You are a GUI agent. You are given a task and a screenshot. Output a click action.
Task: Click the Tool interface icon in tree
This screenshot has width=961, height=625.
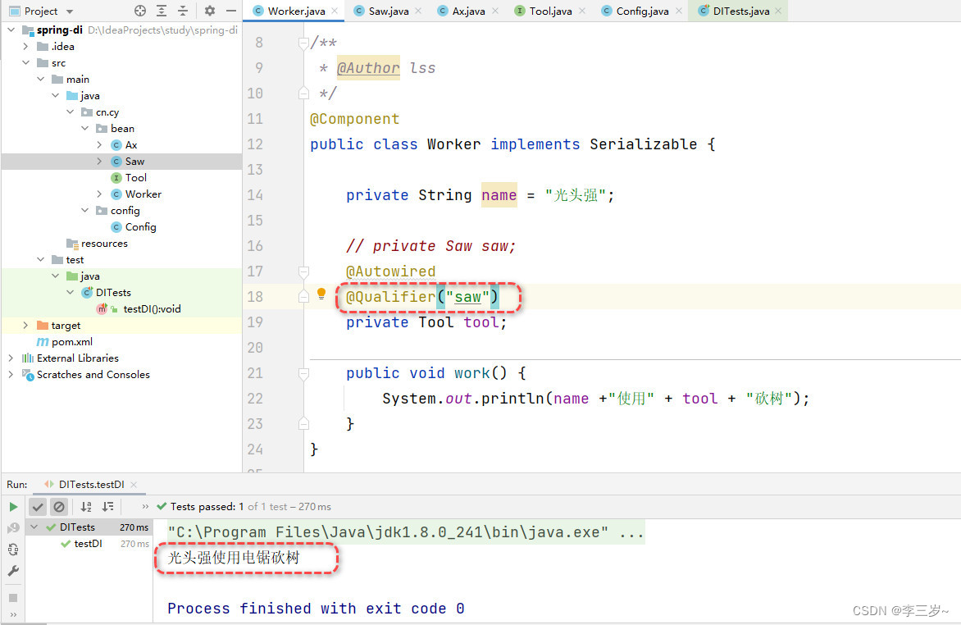point(116,178)
